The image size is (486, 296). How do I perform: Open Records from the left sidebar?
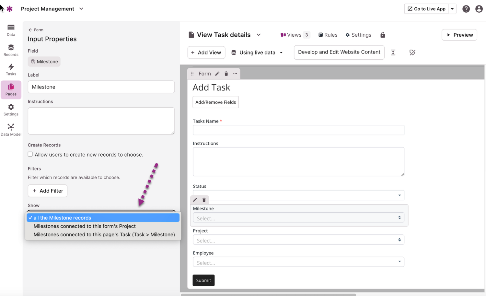click(11, 50)
